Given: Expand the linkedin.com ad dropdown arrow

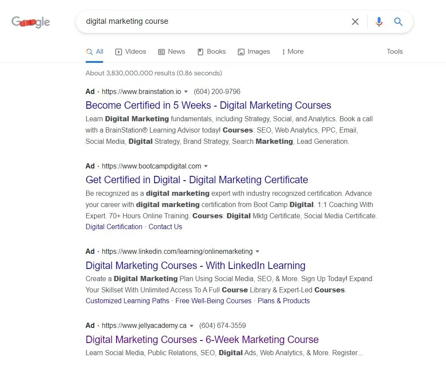Looking at the screenshot, I should pos(257,252).
